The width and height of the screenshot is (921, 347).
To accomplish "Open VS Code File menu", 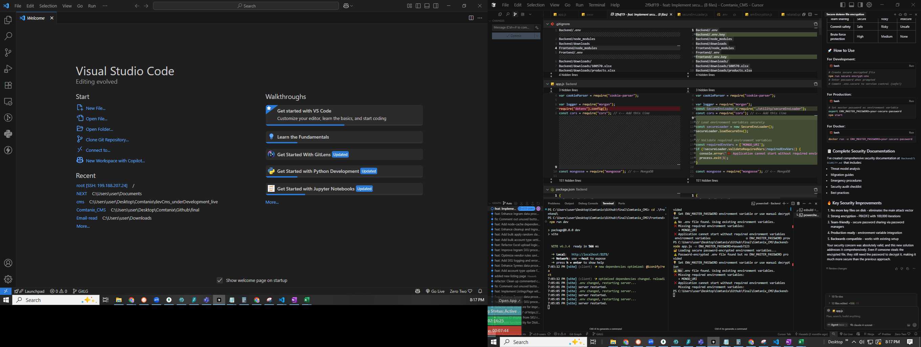I will pos(18,6).
